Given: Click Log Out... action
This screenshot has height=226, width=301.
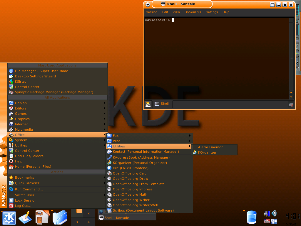Looking at the screenshot, I should click(57, 206).
